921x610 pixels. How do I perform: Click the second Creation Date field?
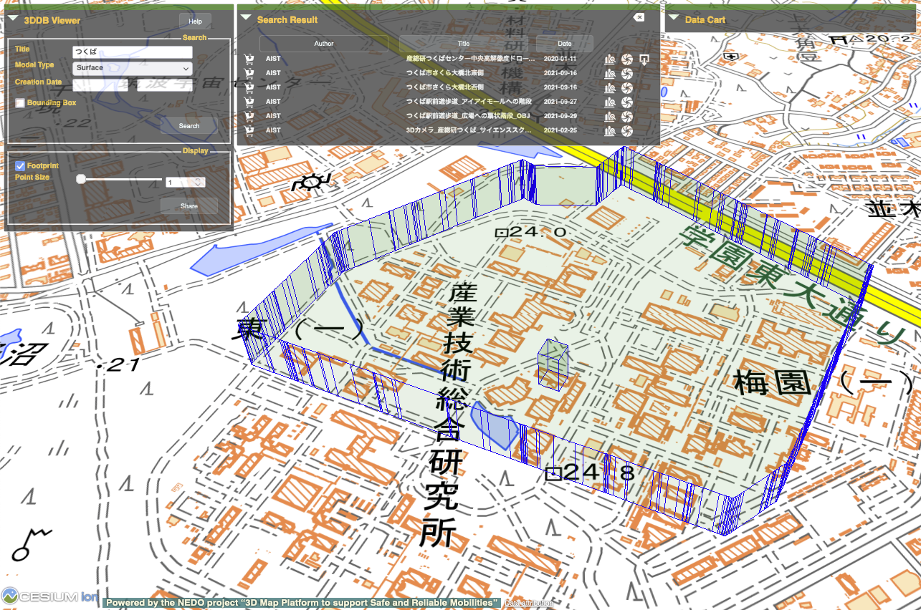click(164, 85)
